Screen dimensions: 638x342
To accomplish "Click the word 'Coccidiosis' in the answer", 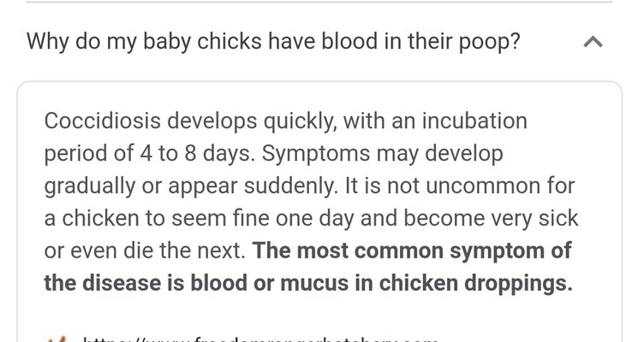I will coord(102,121).
